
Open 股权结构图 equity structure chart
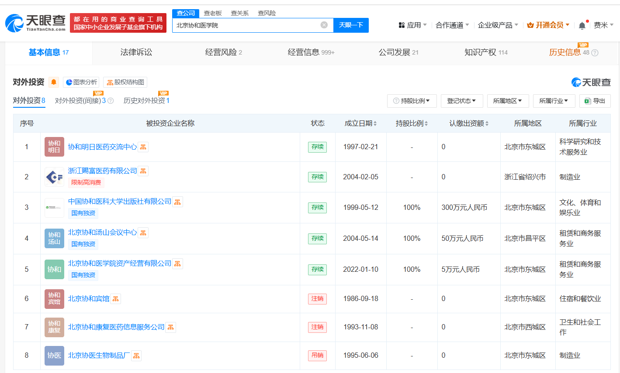tap(125, 82)
